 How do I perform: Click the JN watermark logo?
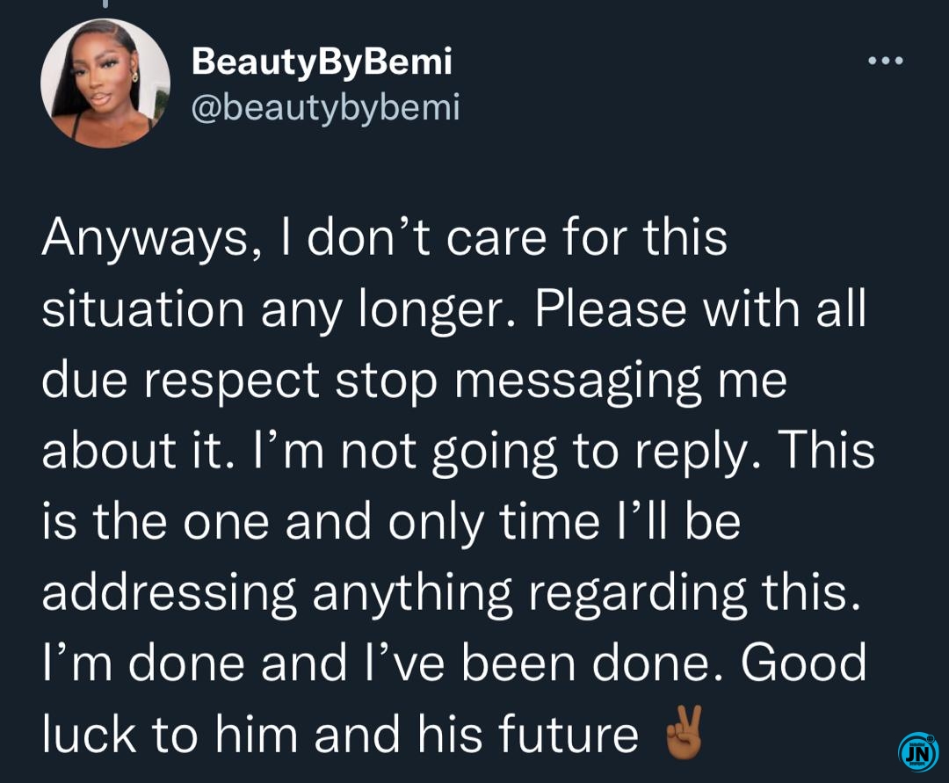(918, 753)
